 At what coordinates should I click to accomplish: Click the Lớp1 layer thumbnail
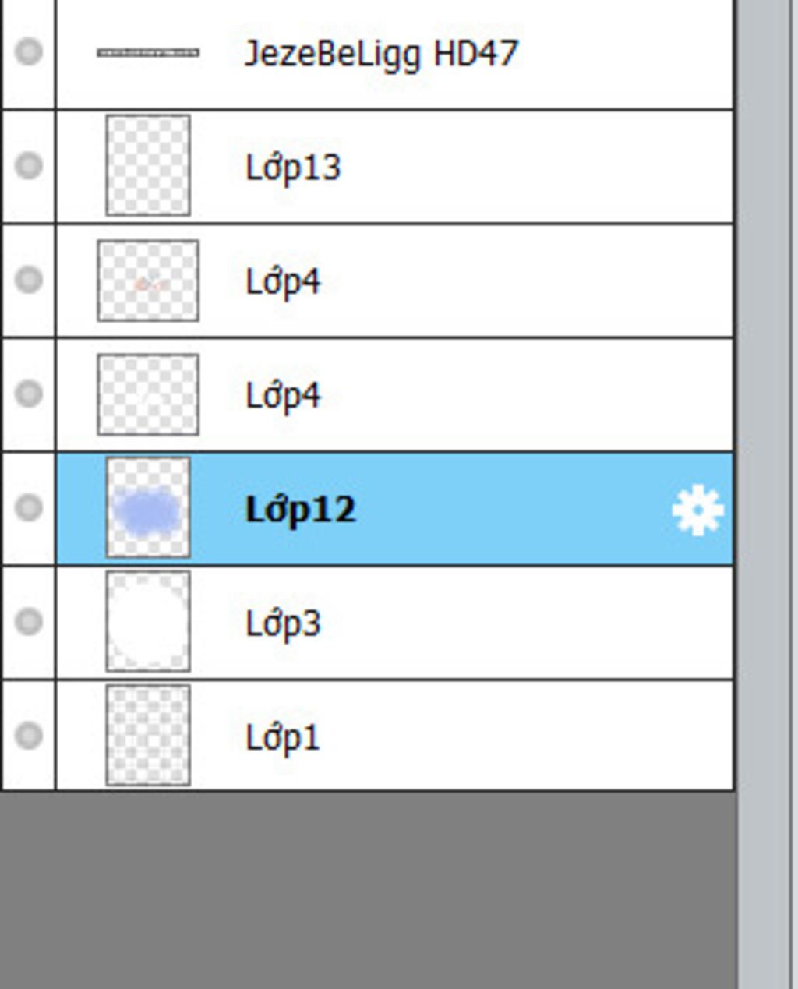pos(148,735)
